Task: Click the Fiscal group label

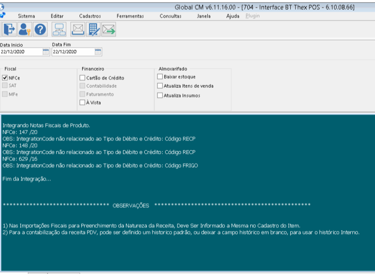Action: click(x=10, y=69)
